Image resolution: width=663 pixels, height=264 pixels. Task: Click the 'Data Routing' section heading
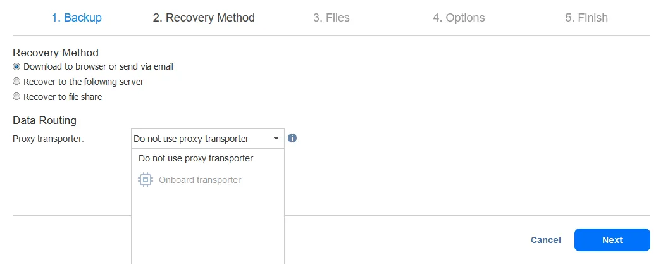(44, 120)
